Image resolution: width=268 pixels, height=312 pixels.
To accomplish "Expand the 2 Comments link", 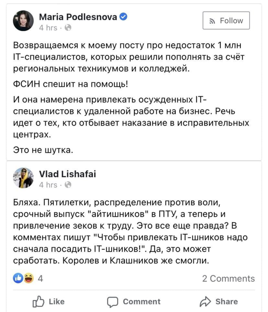I will pos(228,278).
